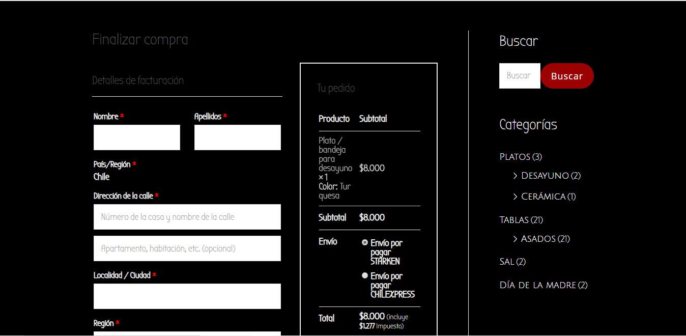Browse the SAL category

(507, 262)
